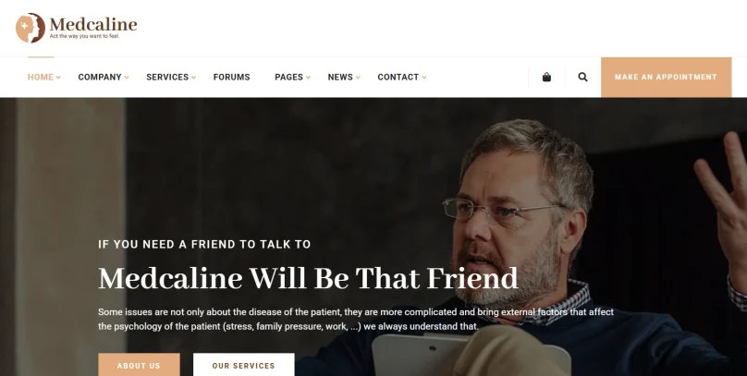Expand the chevron next to Home
This screenshot has width=747, height=376.
58,77
